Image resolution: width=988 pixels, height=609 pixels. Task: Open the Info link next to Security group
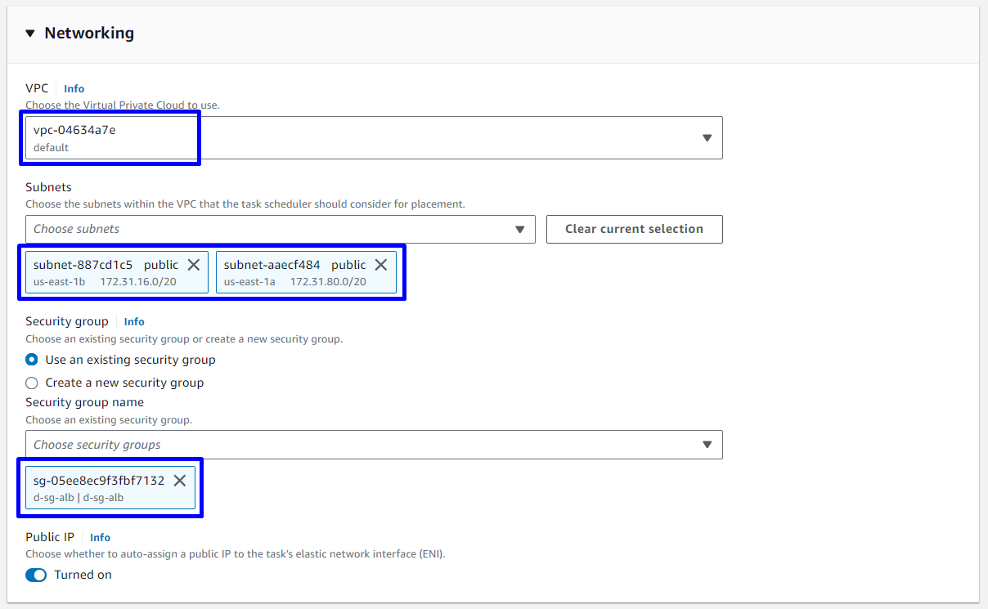tap(134, 322)
